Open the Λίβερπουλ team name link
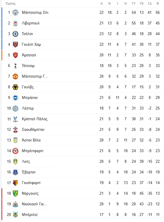 pyautogui.click(x=31, y=23)
